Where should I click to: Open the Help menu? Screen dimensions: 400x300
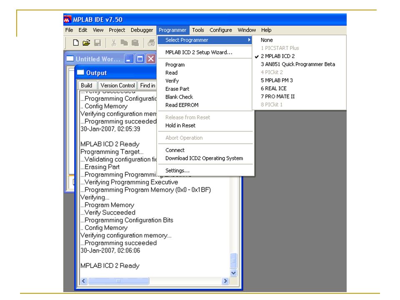pyautogui.click(x=266, y=30)
